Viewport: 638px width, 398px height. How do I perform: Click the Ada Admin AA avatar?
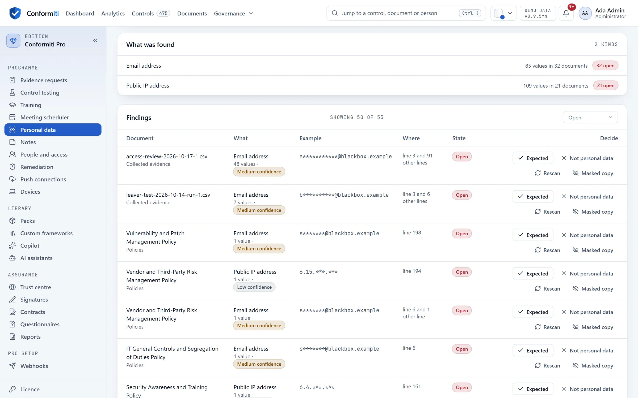585,13
